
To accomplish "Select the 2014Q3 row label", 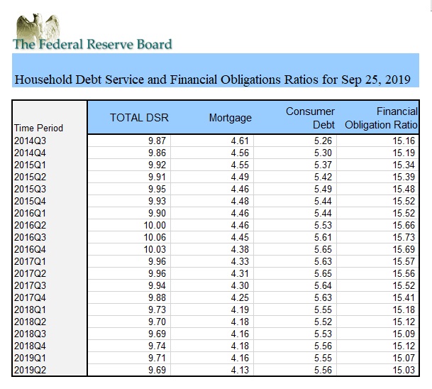I will (28, 141).
